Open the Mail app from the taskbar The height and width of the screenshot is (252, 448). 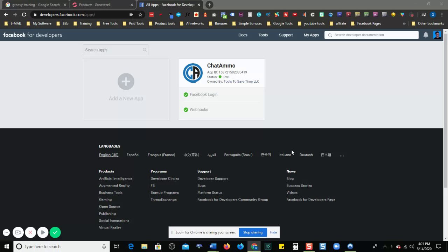point(185,246)
